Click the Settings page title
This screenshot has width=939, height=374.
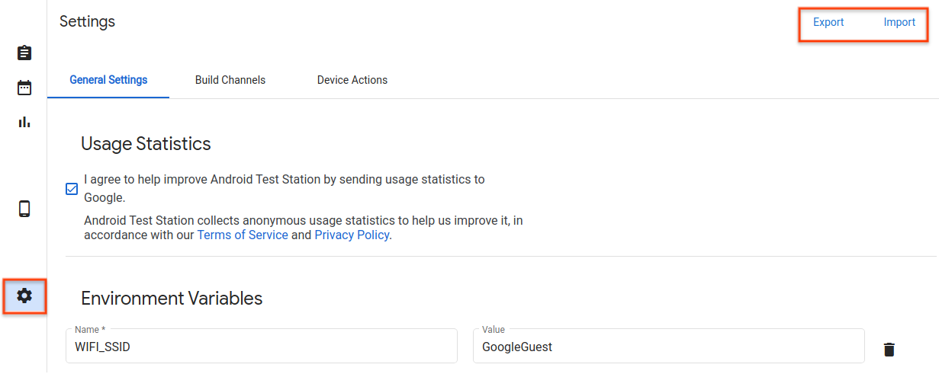(x=87, y=21)
